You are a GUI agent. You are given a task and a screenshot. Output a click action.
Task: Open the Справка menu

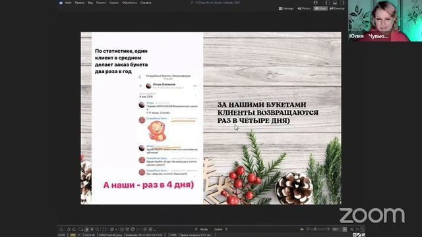coord(146,3)
